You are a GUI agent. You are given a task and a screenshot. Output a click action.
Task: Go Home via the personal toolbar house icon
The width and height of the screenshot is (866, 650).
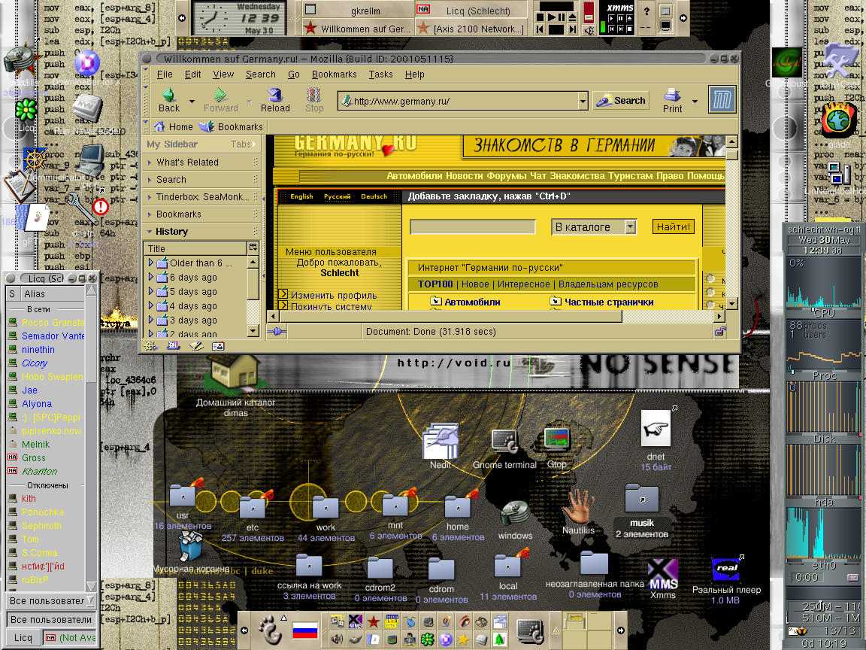(x=159, y=126)
